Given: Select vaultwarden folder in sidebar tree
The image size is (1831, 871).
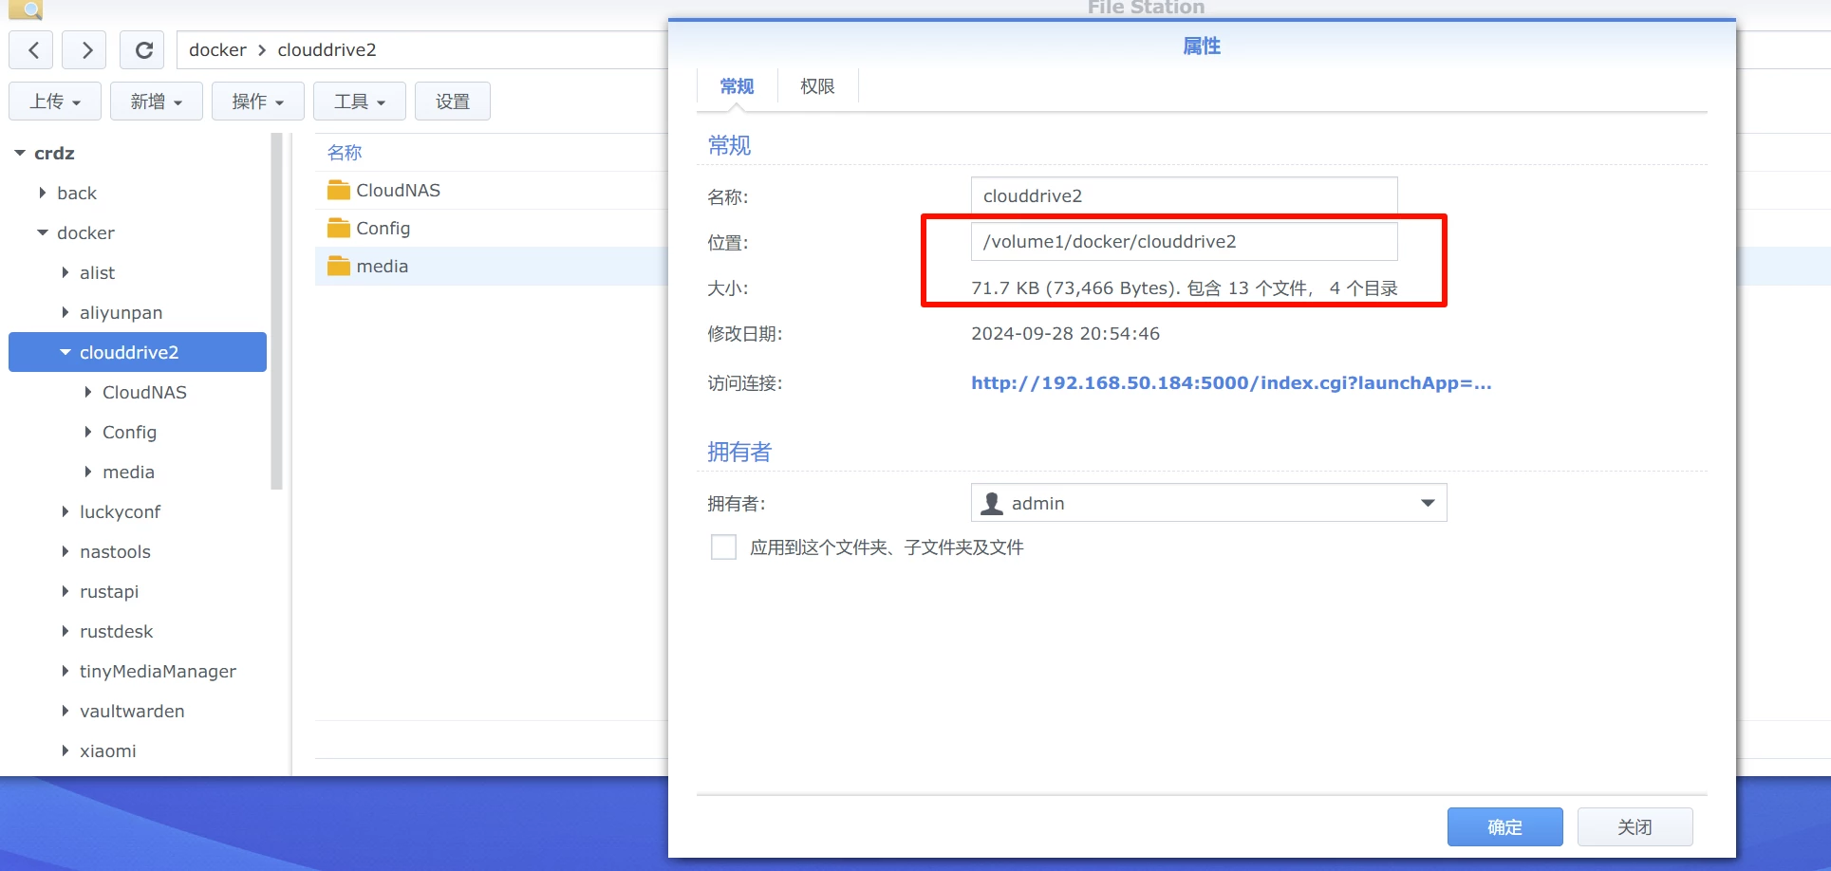Looking at the screenshot, I should click(x=132, y=711).
